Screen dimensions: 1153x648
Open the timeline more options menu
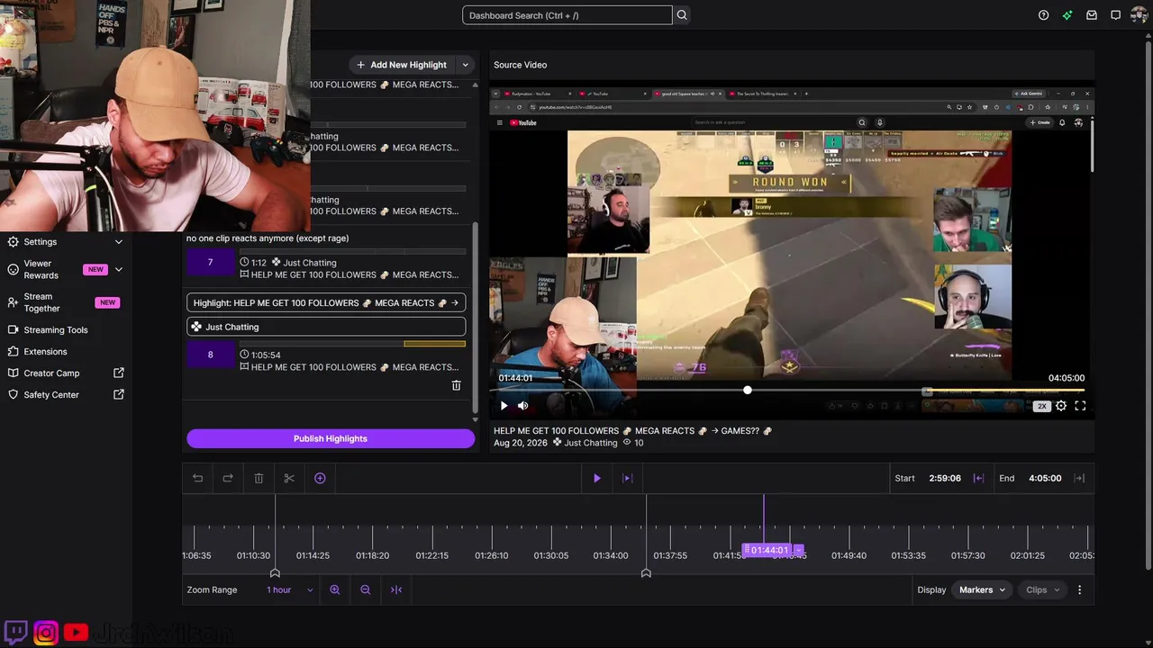click(x=1079, y=589)
